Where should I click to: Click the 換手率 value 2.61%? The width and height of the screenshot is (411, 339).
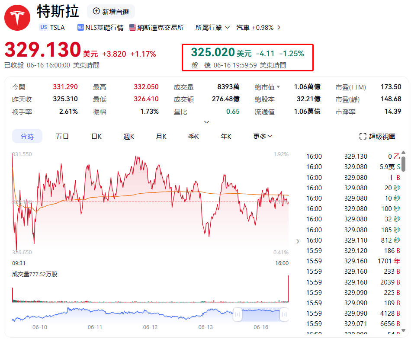[x=68, y=111]
